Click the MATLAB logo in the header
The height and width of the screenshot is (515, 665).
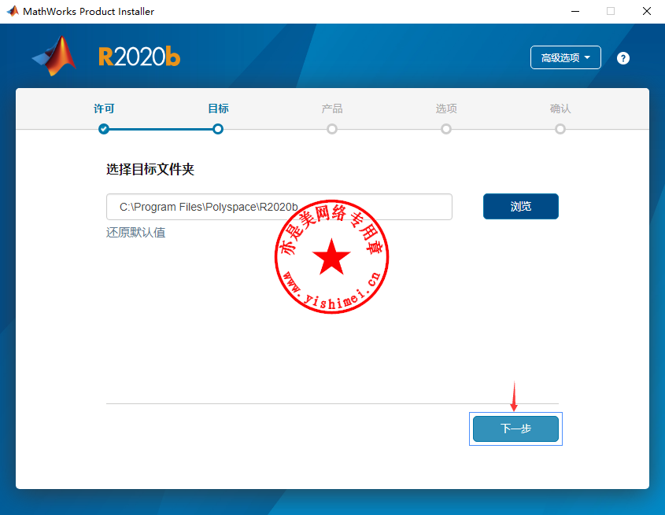[54, 56]
